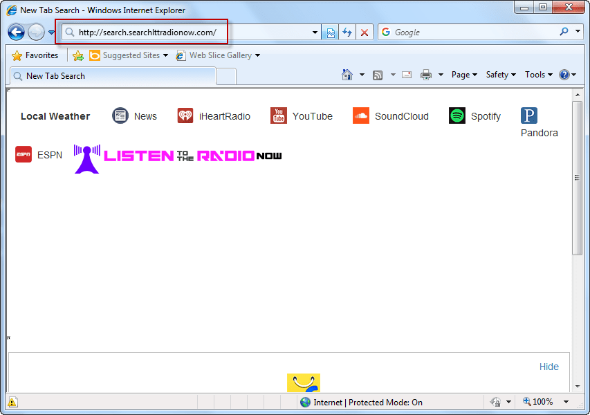Click the blue Pandora P icon
Viewport: 590px width, 415px height.
(529, 116)
